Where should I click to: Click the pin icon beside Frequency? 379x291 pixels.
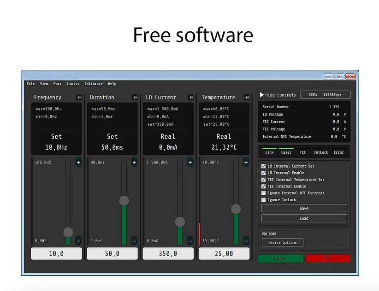tap(79, 97)
